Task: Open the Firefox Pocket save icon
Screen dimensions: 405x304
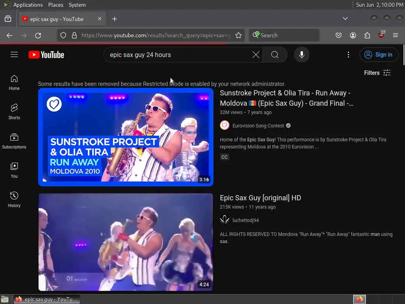Action: click(x=339, y=35)
